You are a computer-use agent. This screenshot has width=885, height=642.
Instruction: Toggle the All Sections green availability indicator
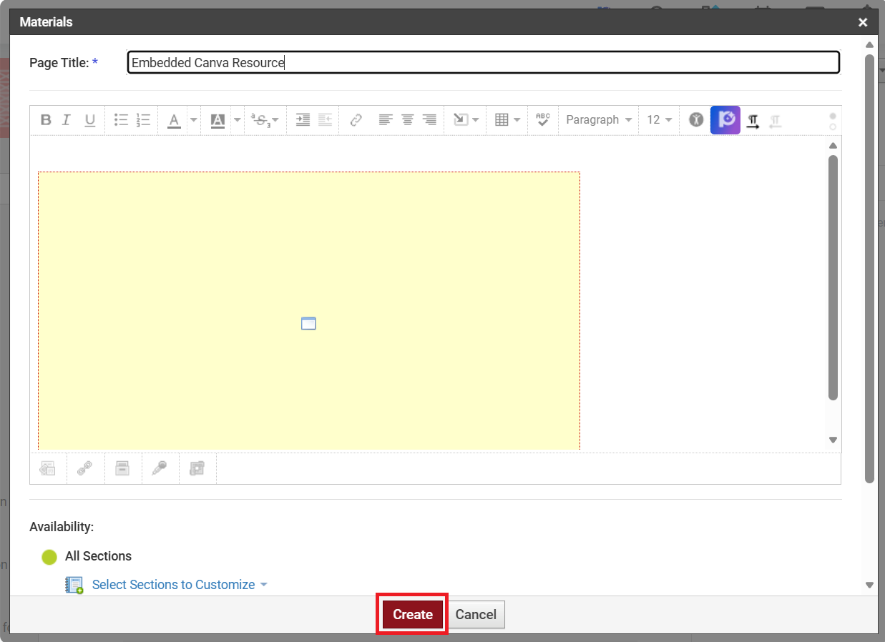click(49, 557)
